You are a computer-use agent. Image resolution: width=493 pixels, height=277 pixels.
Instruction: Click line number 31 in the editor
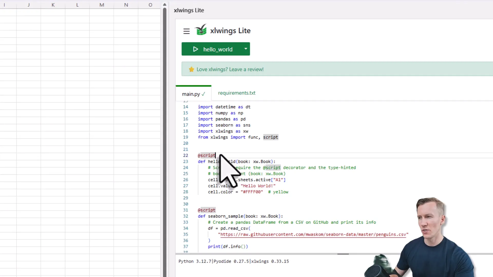coord(185,210)
